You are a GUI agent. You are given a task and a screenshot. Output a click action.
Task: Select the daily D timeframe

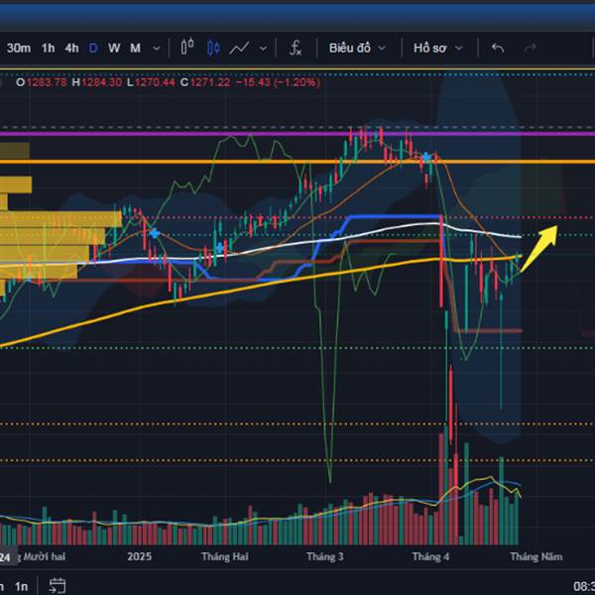93,49
